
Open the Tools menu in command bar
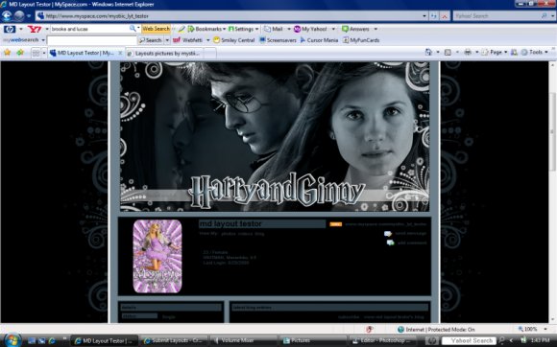coord(534,52)
